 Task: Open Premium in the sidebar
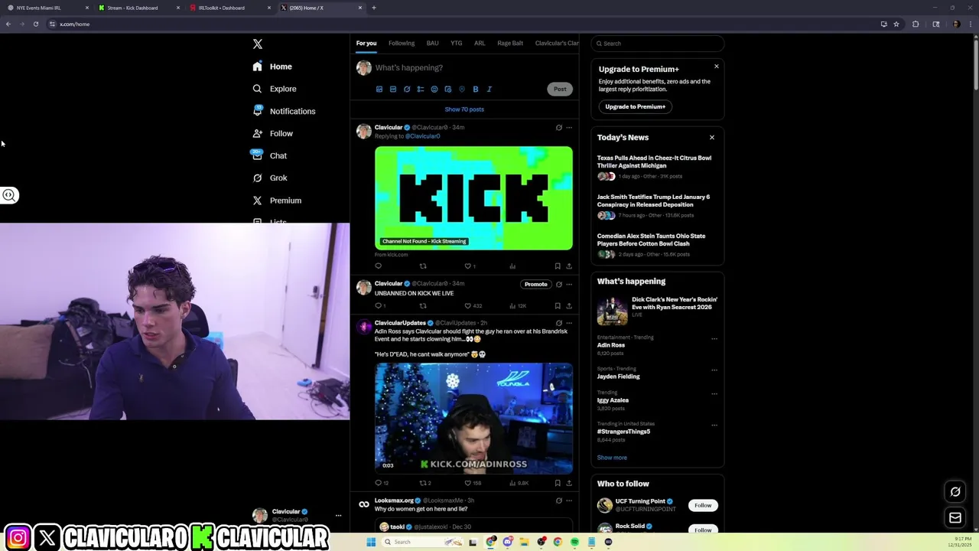[277, 201]
